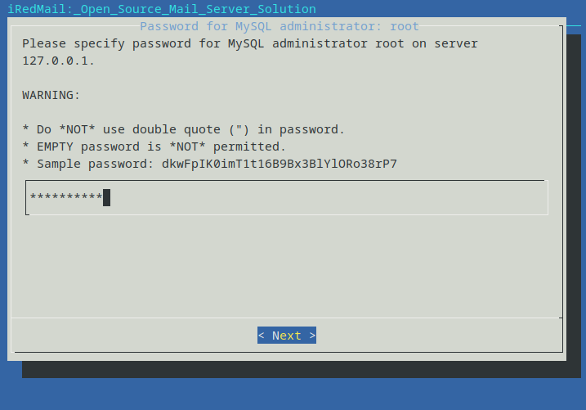Click the word server in first line
586x410 pixels.
(456, 43)
